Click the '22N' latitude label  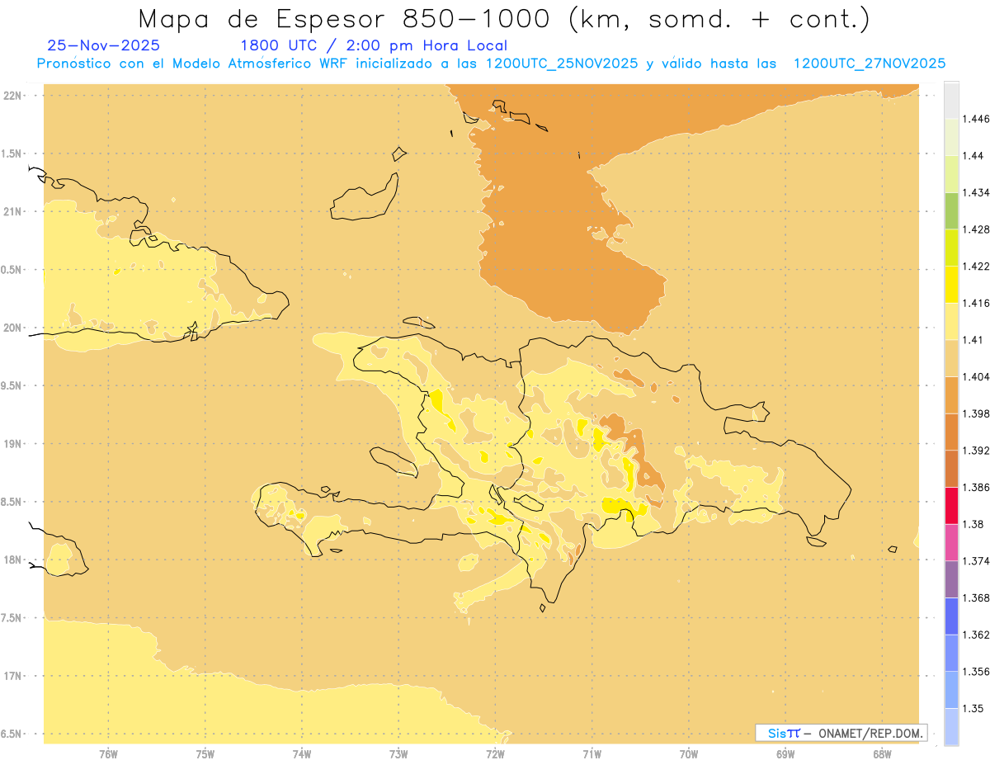pos(12,96)
